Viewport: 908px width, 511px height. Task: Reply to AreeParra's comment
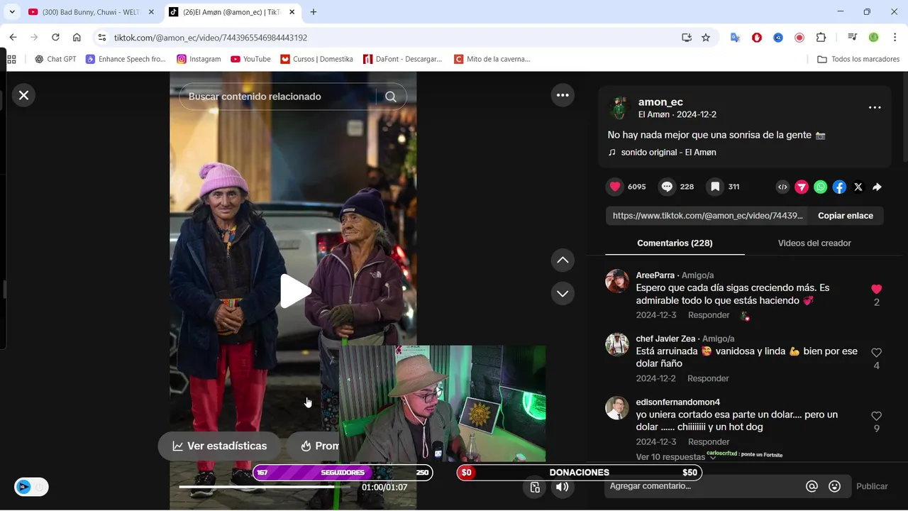click(709, 315)
